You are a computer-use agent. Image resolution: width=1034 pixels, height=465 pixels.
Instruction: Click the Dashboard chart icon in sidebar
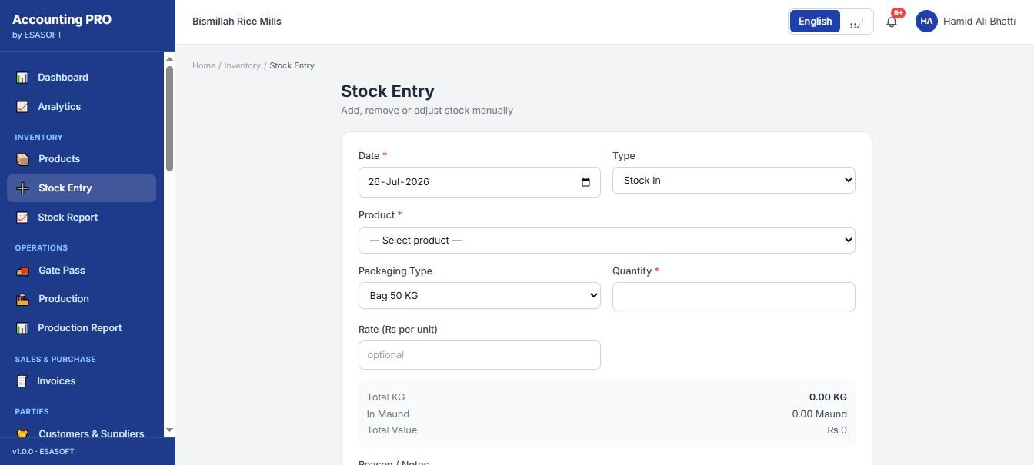pyautogui.click(x=22, y=78)
